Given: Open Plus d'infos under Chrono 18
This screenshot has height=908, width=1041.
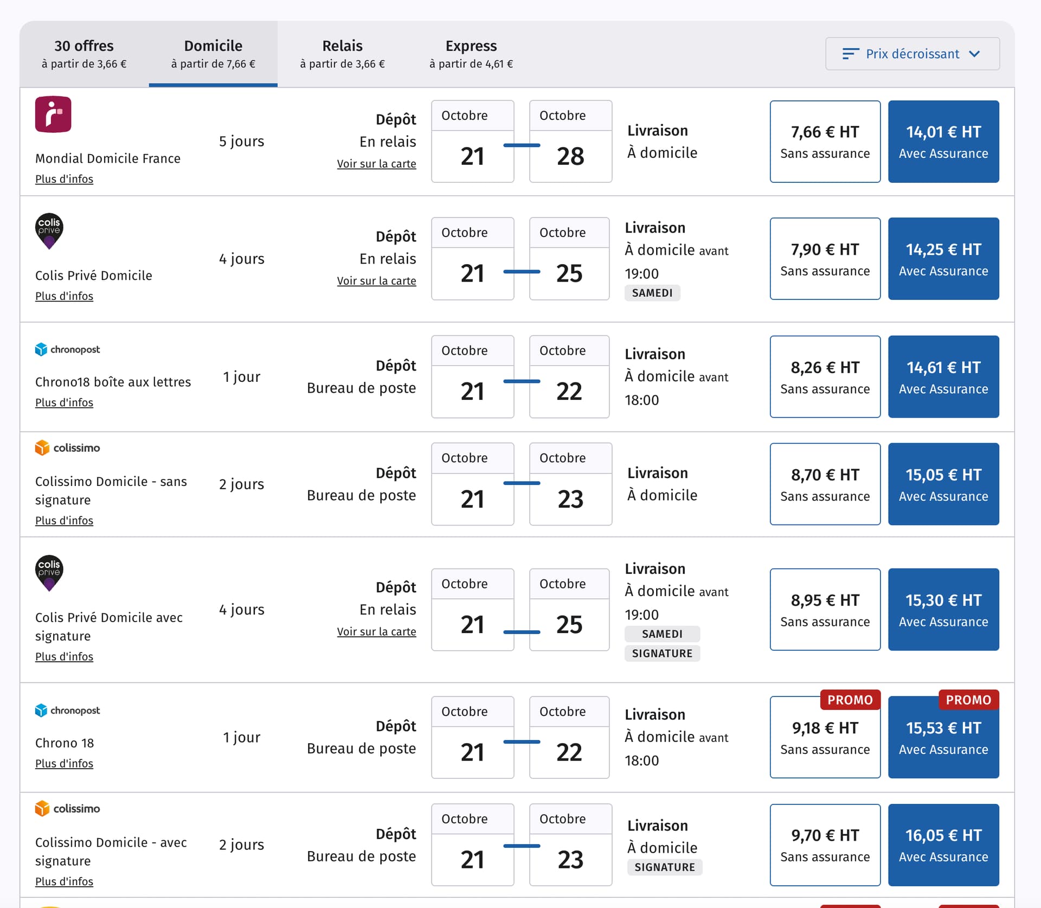Looking at the screenshot, I should [64, 764].
